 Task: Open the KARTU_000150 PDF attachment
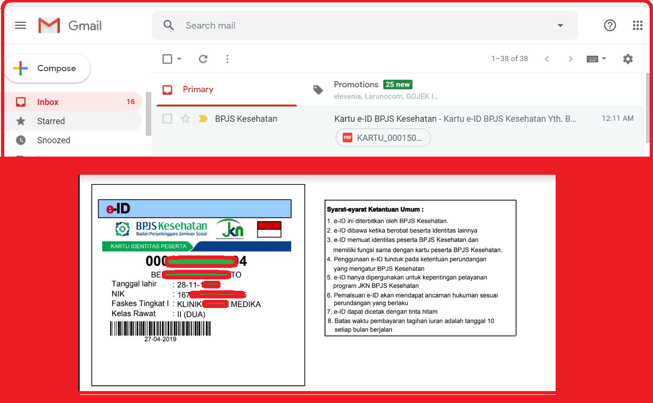(383, 138)
